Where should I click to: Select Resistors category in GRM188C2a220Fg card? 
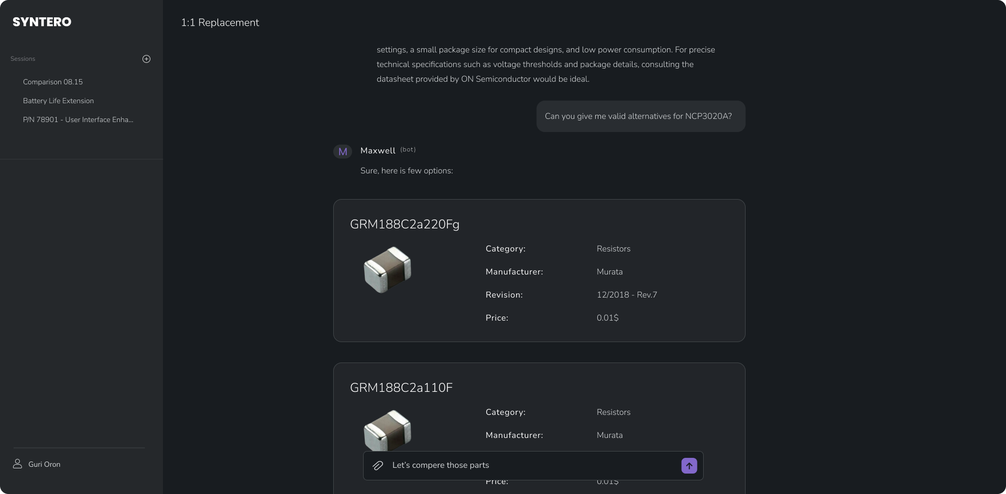[x=614, y=249]
